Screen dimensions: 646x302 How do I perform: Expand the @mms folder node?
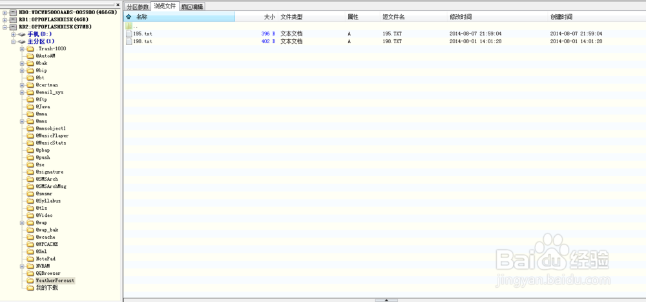(x=22, y=121)
